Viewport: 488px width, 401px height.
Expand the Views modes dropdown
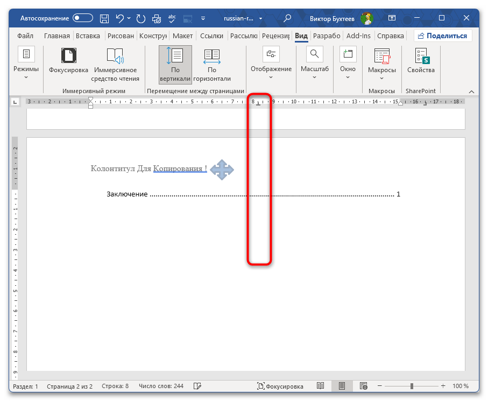point(26,63)
